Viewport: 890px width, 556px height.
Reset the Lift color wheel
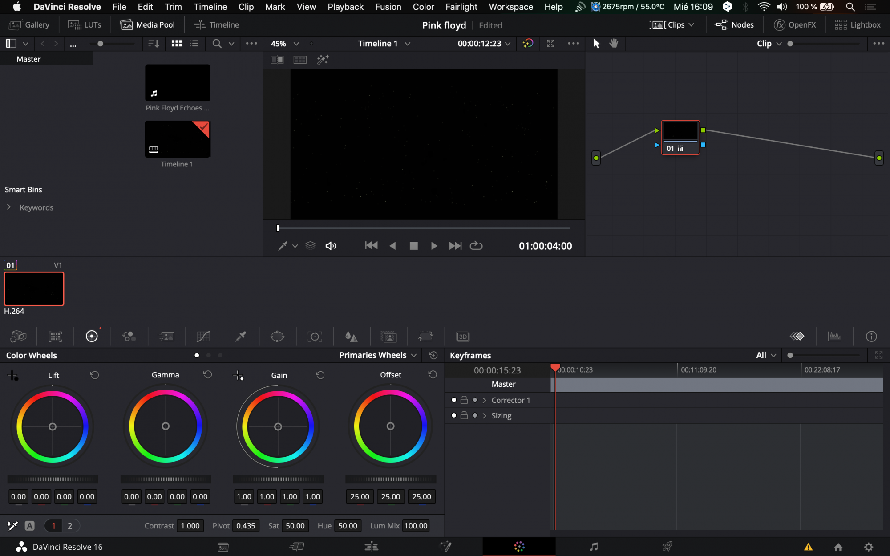(94, 375)
